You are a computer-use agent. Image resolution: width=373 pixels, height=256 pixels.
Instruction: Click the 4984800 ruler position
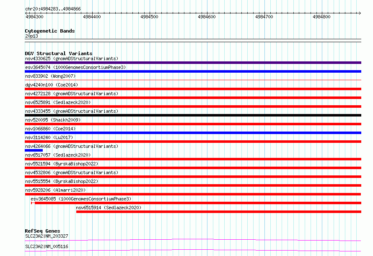[321, 17]
